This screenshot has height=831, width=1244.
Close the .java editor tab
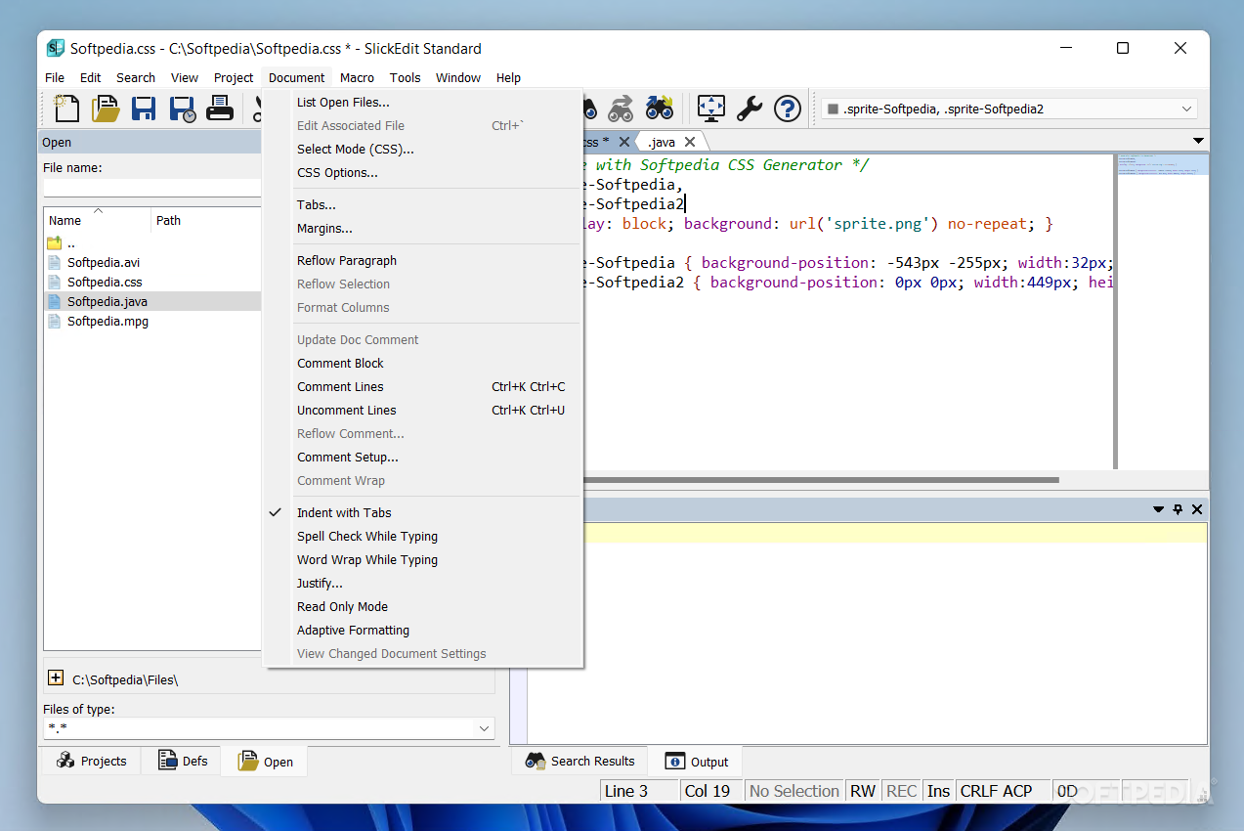[690, 142]
